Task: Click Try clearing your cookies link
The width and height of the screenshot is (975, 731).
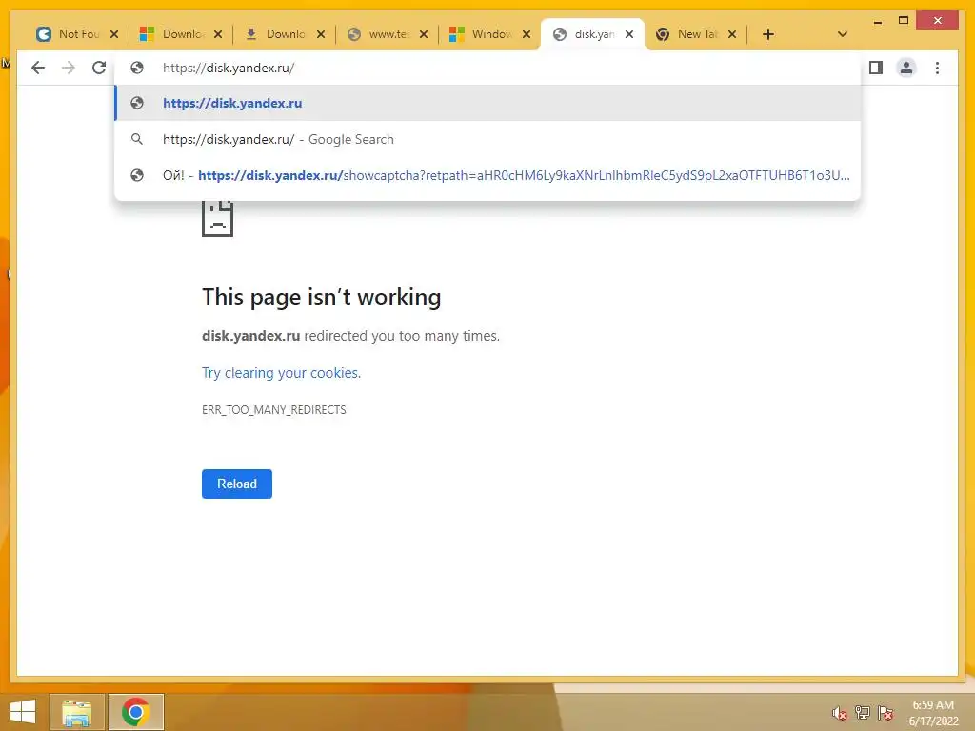Action: pyautogui.click(x=281, y=373)
